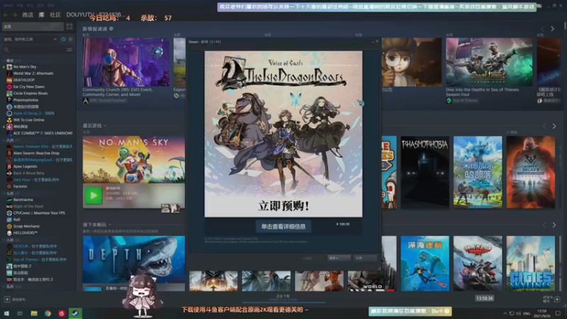
Task: Select Phasmophobia in the library list
Action: tap(26, 100)
